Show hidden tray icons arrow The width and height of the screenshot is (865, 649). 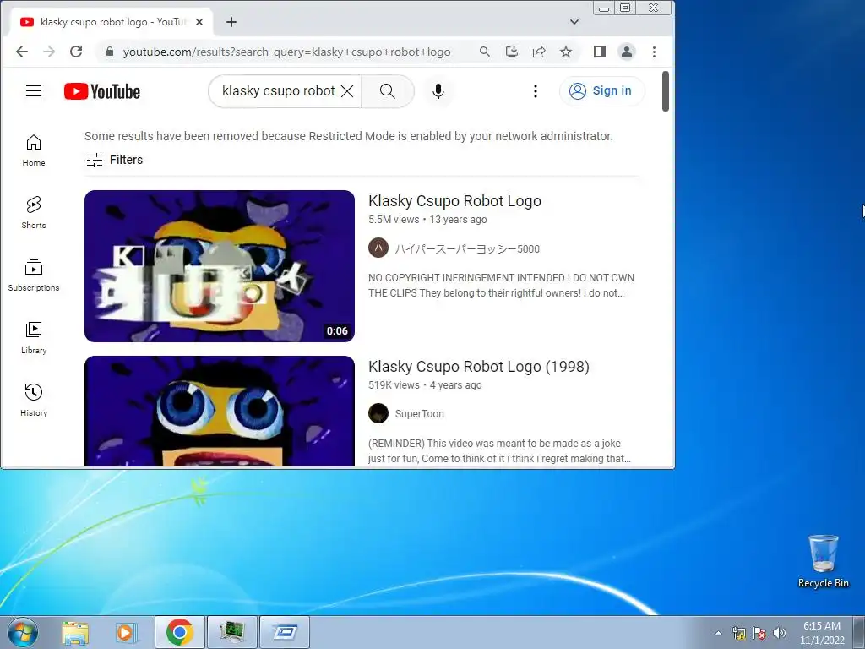click(718, 633)
